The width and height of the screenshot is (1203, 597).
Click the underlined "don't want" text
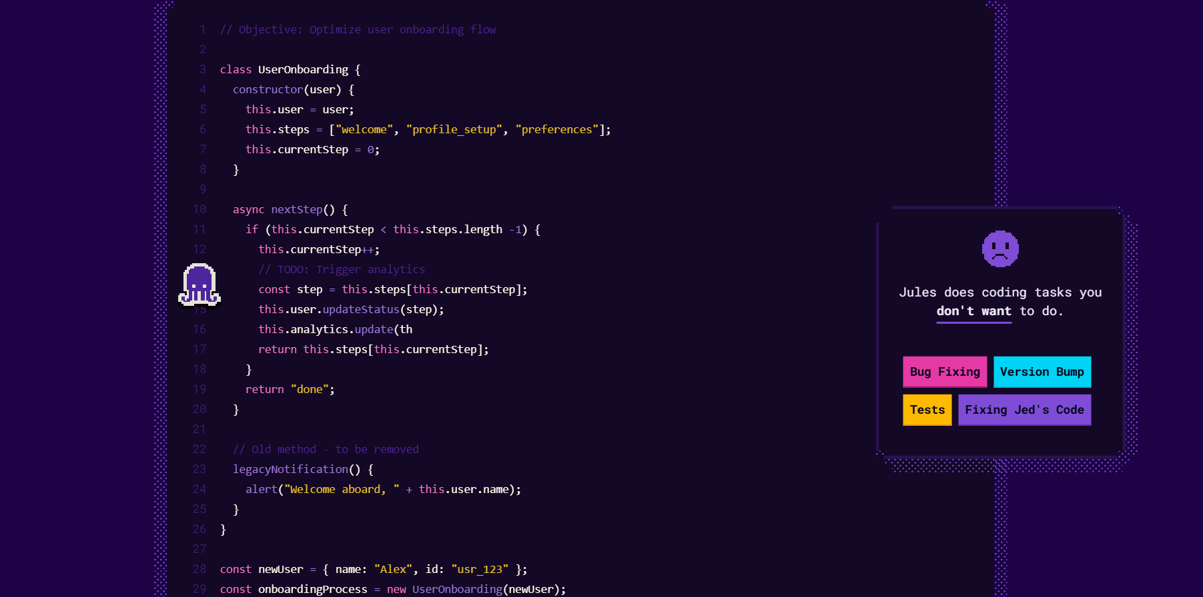pyautogui.click(x=973, y=311)
